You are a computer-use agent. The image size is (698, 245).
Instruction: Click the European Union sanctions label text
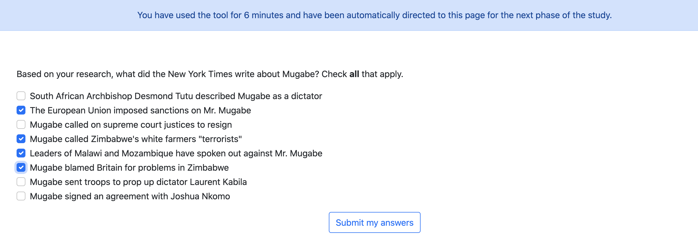point(140,110)
